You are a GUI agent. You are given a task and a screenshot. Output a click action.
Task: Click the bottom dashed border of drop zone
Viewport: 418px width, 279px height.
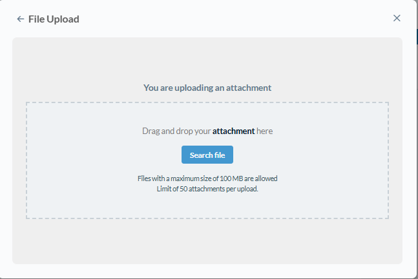207,218
